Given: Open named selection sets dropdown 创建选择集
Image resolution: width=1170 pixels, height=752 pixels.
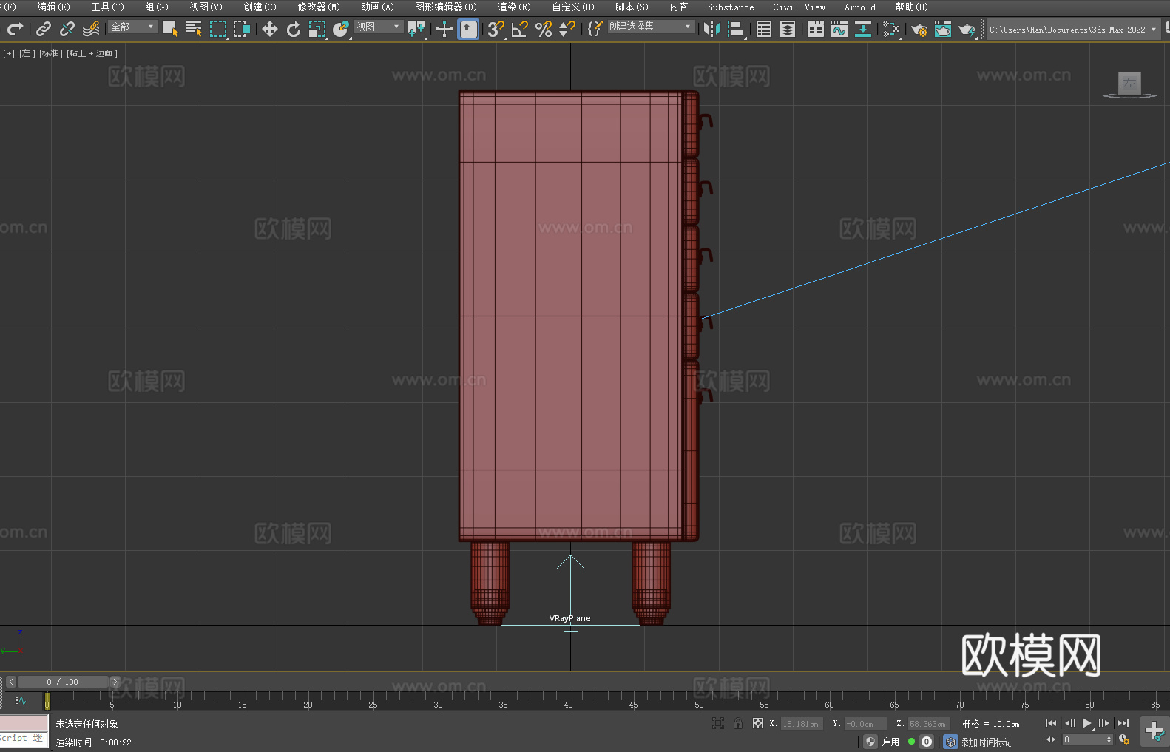Looking at the screenshot, I should [x=651, y=27].
